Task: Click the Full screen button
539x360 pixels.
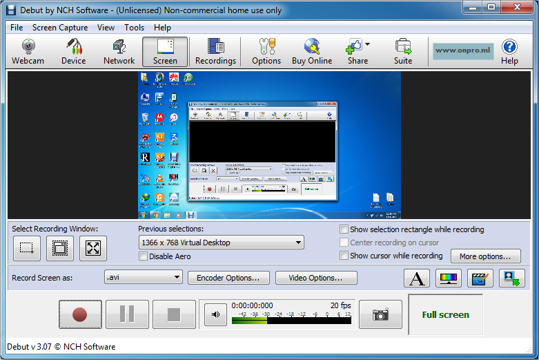Action: click(446, 314)
